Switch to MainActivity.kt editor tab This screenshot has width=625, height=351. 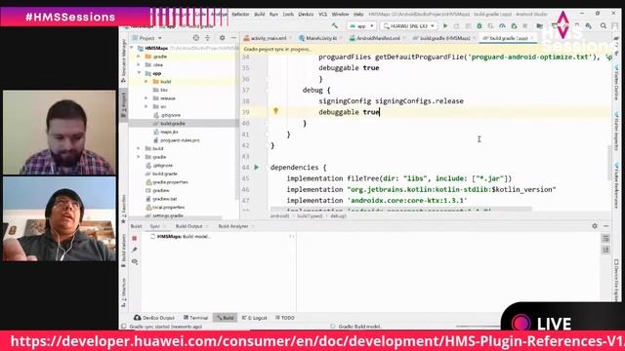321,38
